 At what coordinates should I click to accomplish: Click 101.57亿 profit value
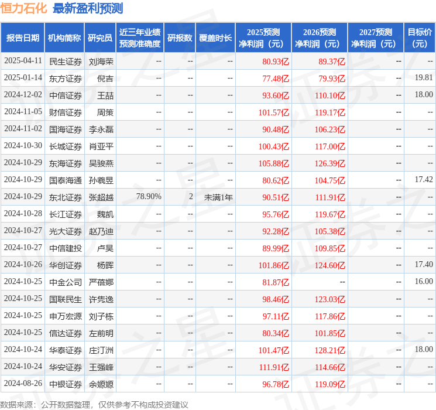coord(274,112)
